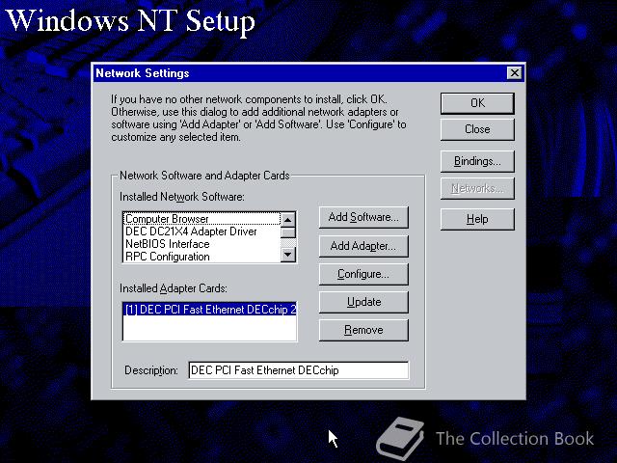The height and width of the screenshot is (463, 617).
Task: Click the software list scrollbar thumb
Action: pyautogui.click(x=288, y=232)
